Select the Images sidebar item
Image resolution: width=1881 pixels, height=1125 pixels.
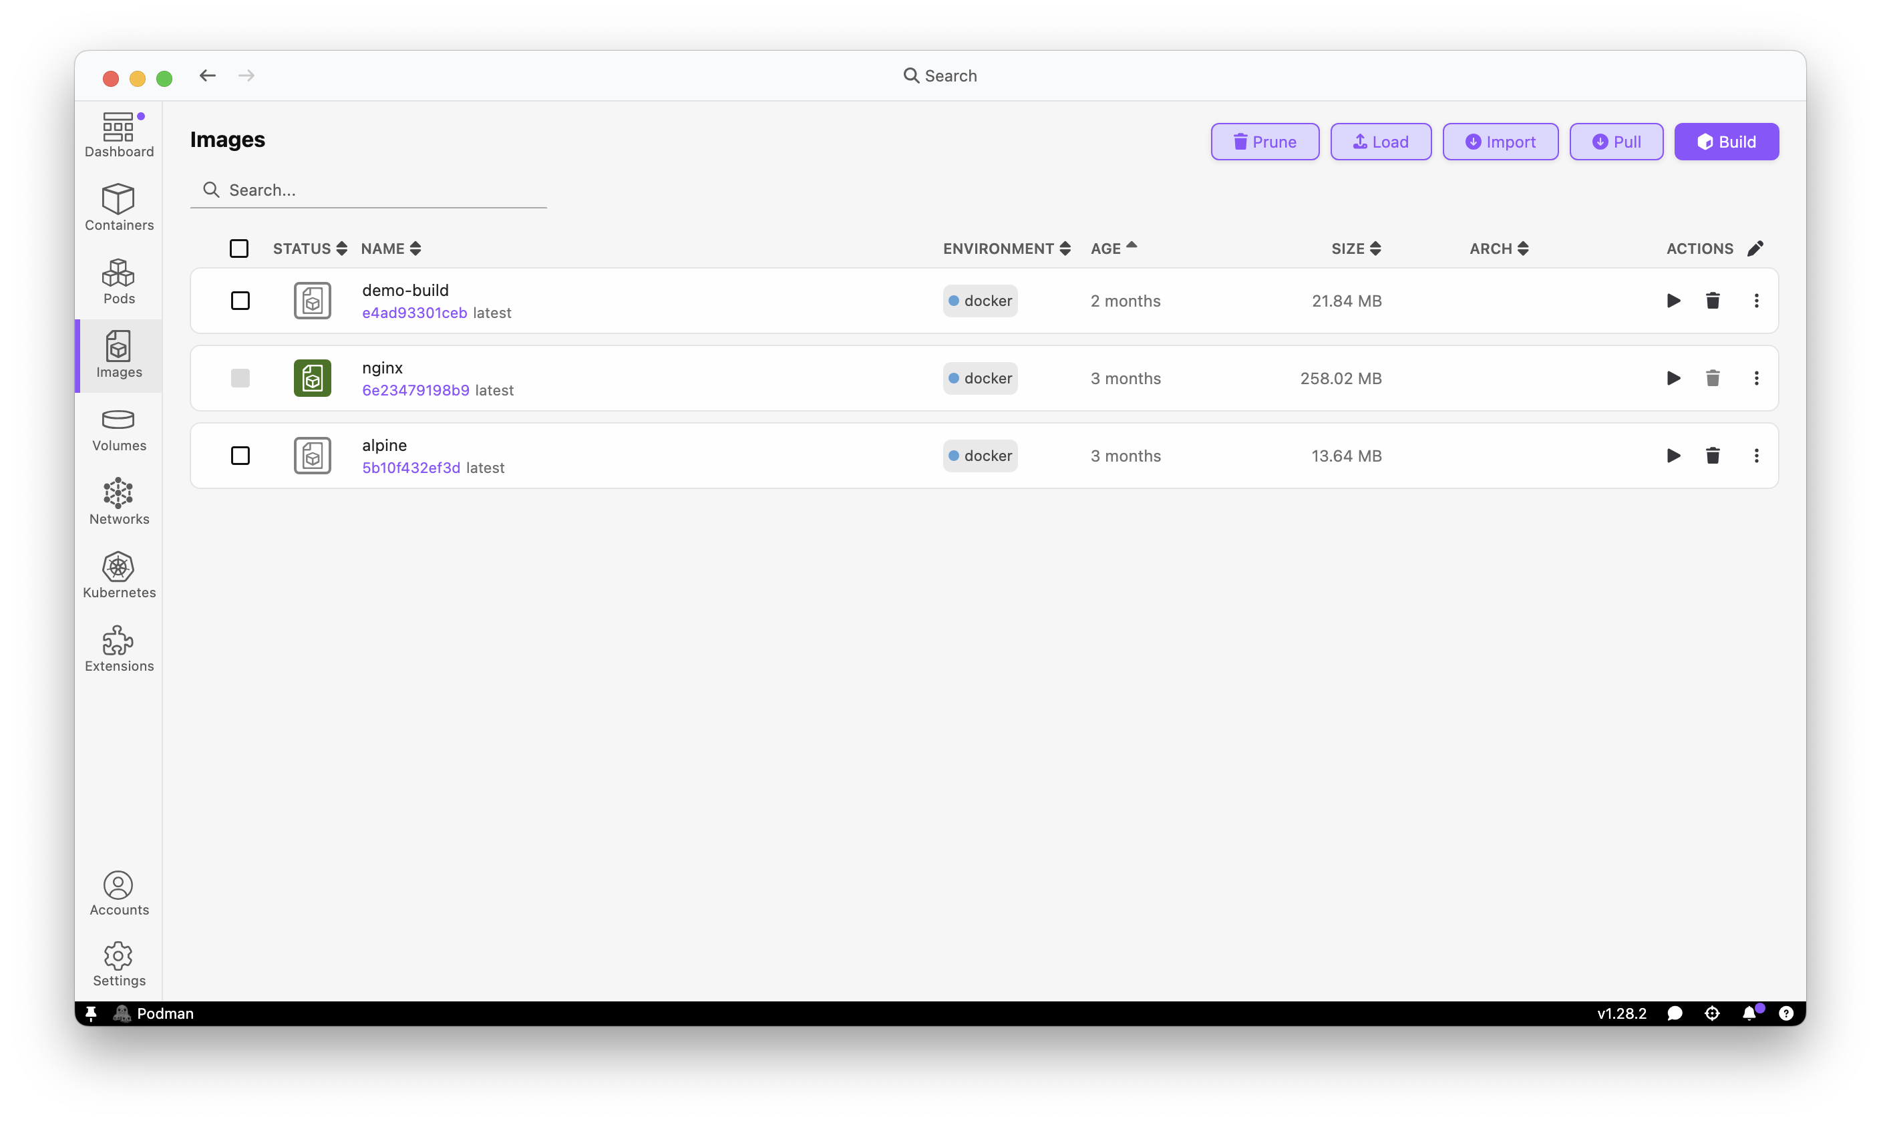point(119,355)
